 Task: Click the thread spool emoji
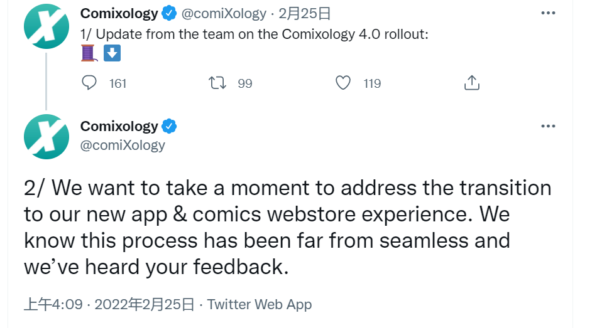89,53
